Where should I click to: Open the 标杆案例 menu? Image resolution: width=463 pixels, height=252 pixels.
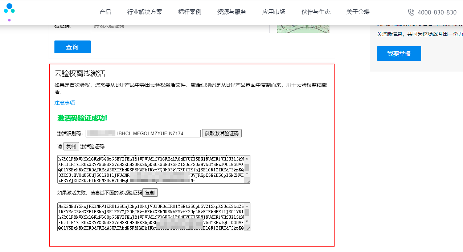tap(190, 12)
